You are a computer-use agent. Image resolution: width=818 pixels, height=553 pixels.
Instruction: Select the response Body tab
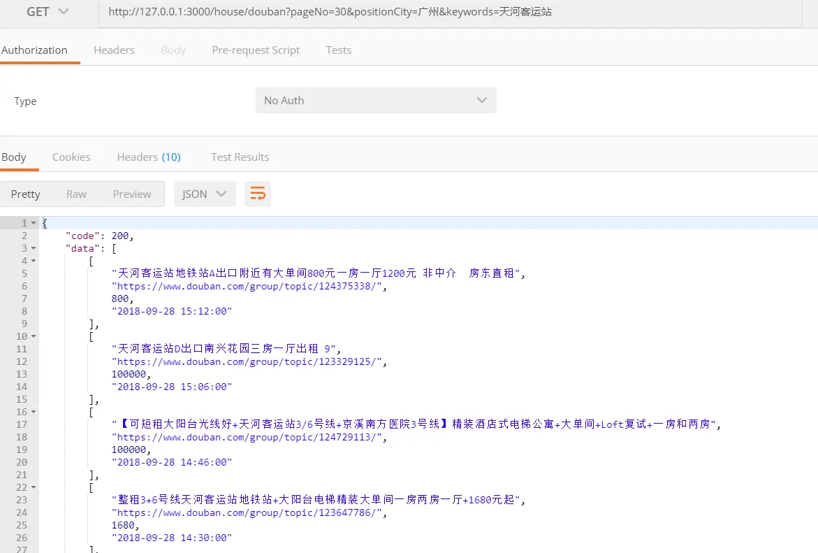point(13,157)
